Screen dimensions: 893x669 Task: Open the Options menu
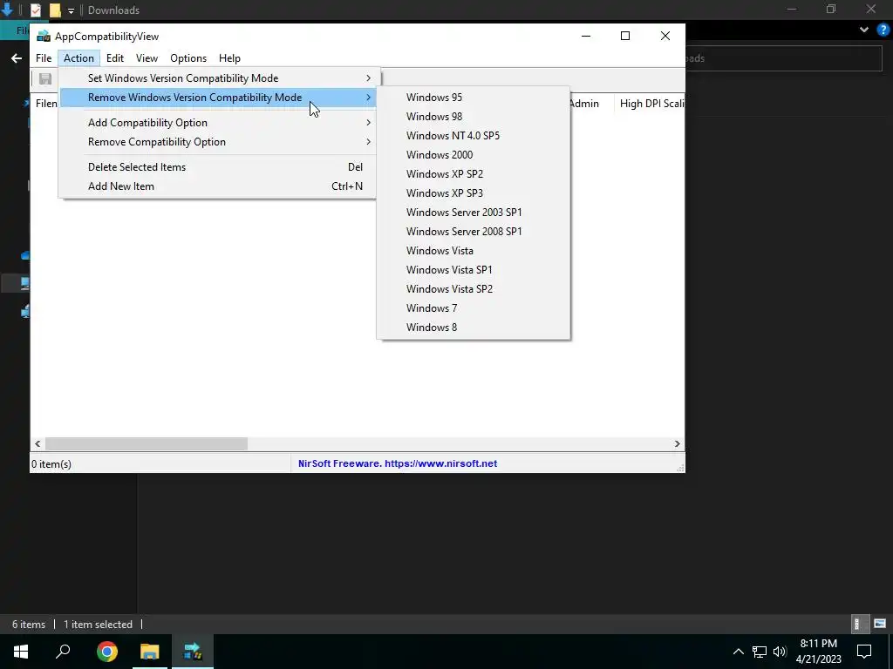click(x=188, y=58)
